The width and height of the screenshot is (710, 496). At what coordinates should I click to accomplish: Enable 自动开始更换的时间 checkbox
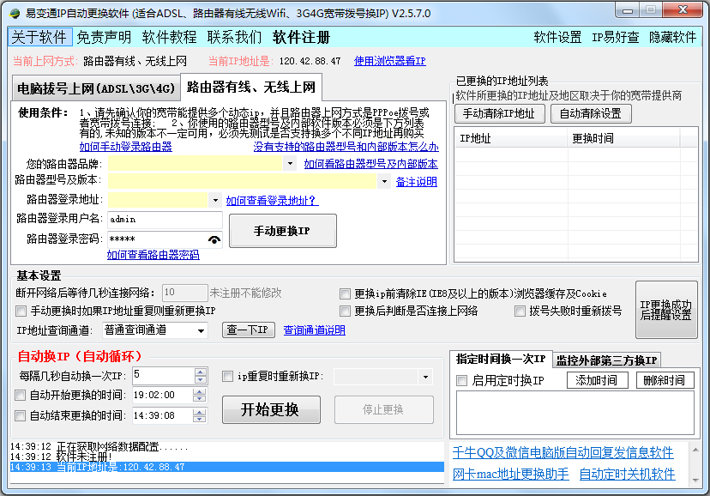click(x=20, y=396)
